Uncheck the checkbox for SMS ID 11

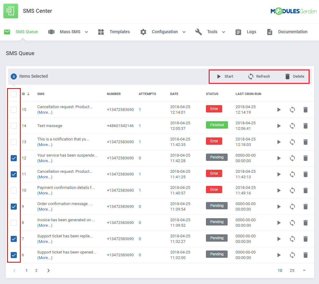click(14, 174)
